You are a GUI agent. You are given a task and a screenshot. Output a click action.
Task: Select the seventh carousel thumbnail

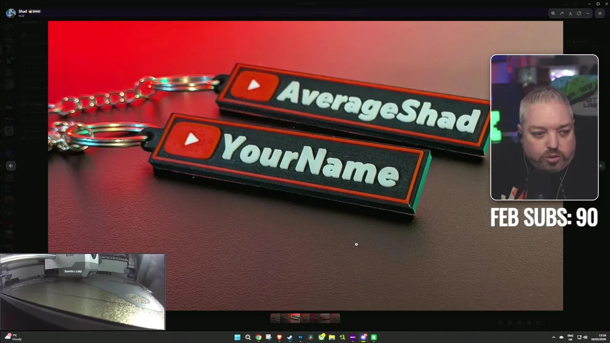point(335,318)
